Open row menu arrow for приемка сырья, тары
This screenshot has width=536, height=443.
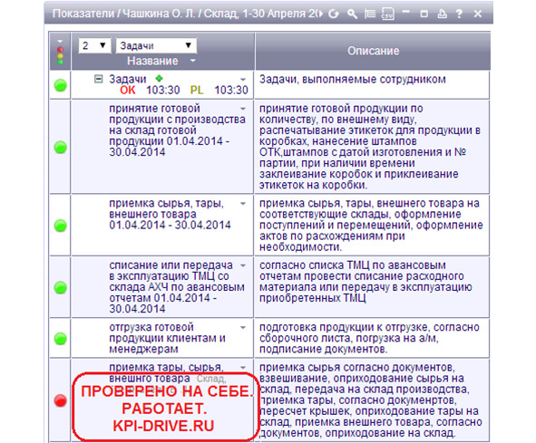[x=243, y=204]
